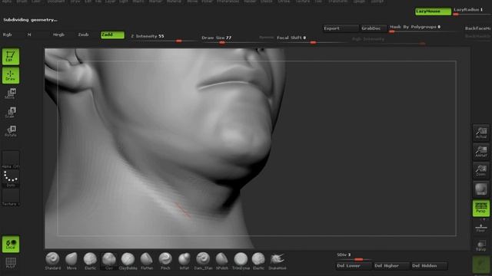Click the Zoom document icon
The height and width of the screenshot is (276, 492).
(x=480, y=170)
